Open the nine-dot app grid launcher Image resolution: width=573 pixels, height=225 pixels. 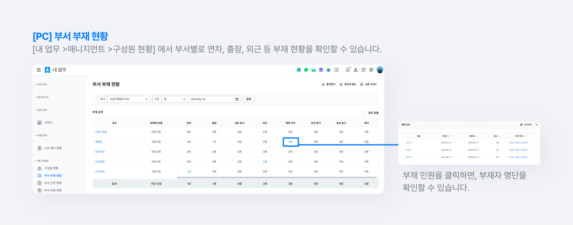[x=336, y=70]
